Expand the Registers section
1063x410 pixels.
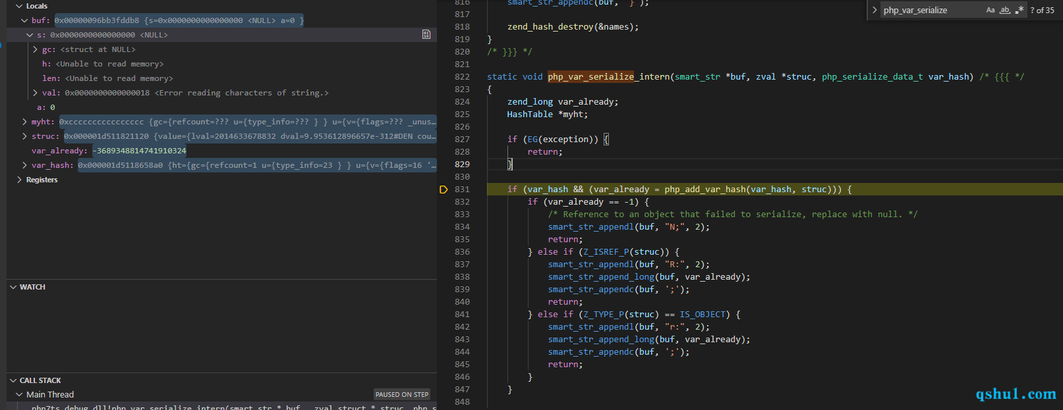point(19,180)
